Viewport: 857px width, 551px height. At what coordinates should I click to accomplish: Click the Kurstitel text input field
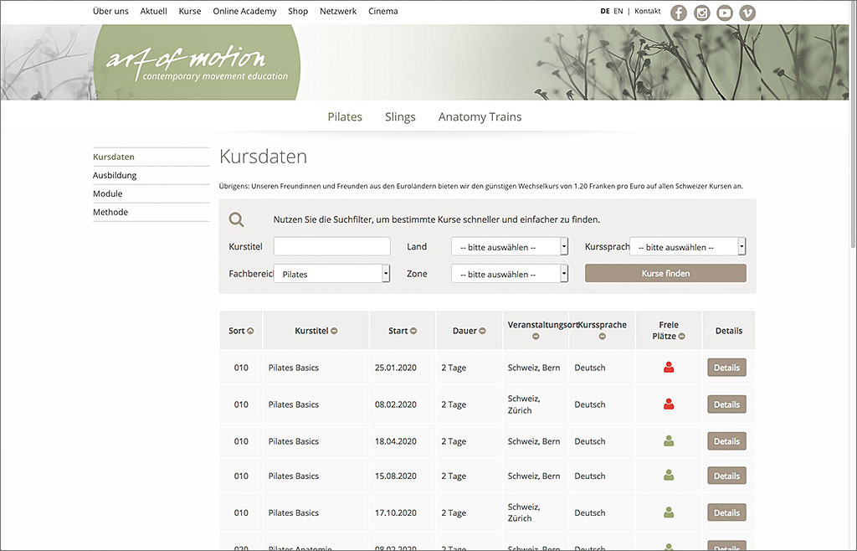coord(331,247)
